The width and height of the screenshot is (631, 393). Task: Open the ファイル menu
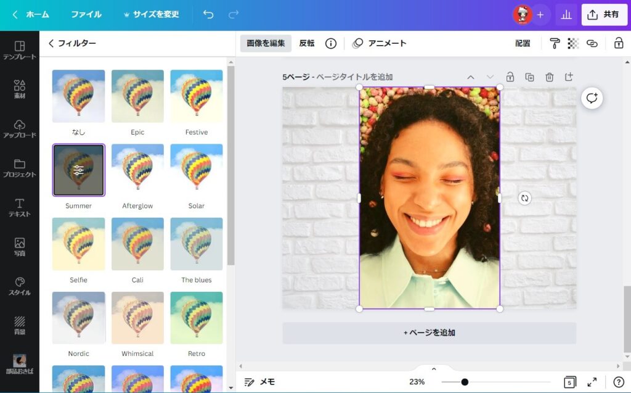[x=86, y=15]
